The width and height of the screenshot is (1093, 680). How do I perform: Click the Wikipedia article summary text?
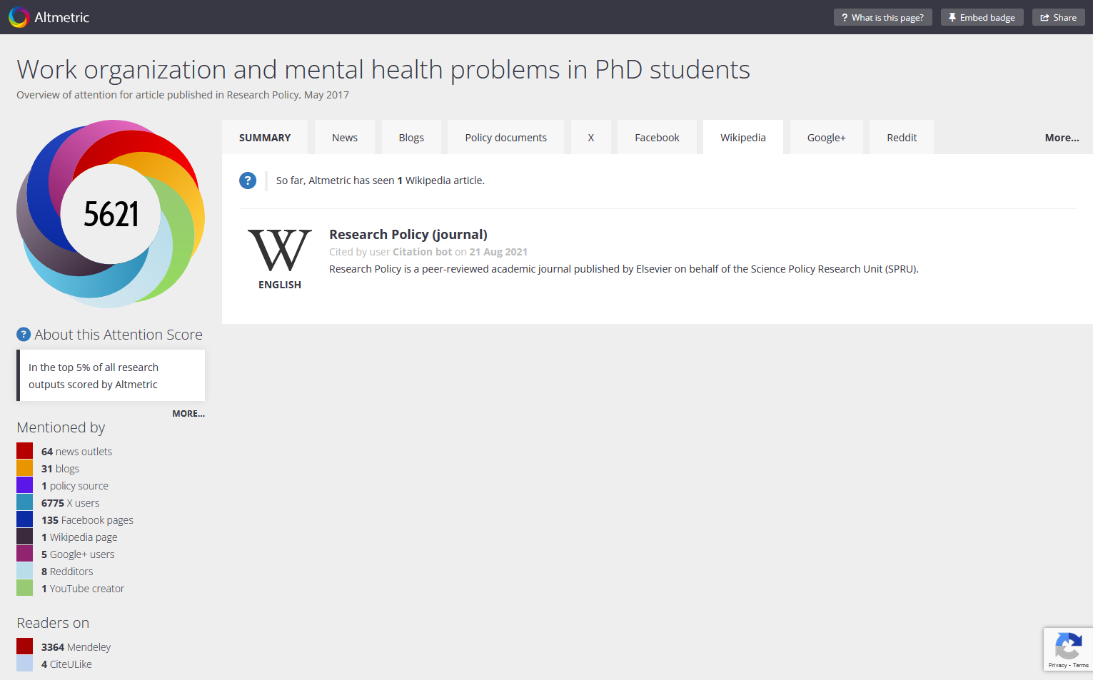(624, 269)
